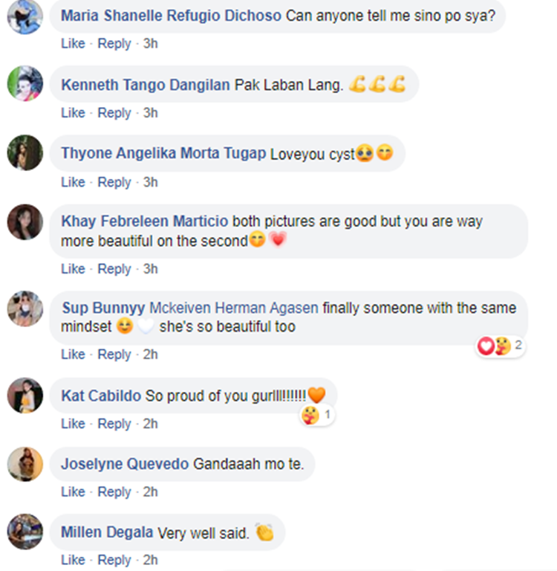
Task: Click the reaction icons on Sup Bunnyy's comment
Action: [495, 346]
